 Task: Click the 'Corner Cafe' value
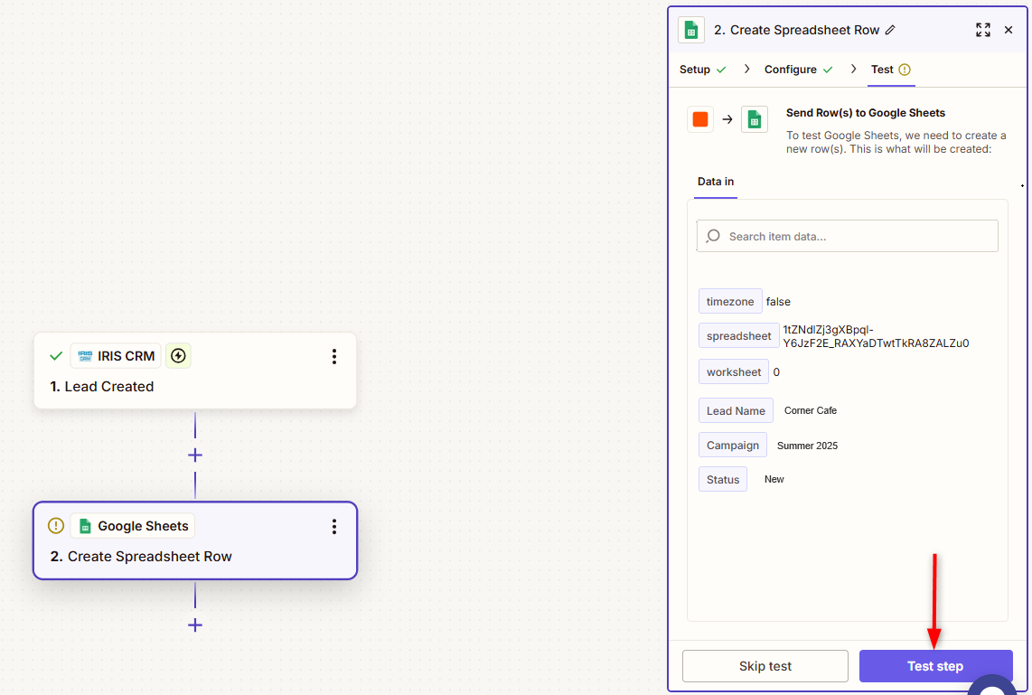point(811,410)
